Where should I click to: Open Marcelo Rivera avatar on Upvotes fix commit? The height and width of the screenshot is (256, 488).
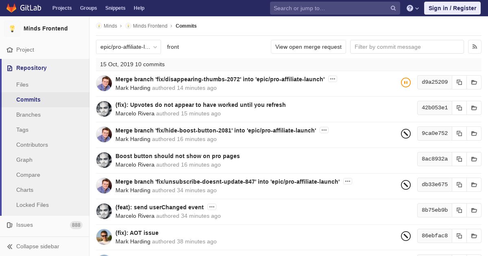(104, 109)
